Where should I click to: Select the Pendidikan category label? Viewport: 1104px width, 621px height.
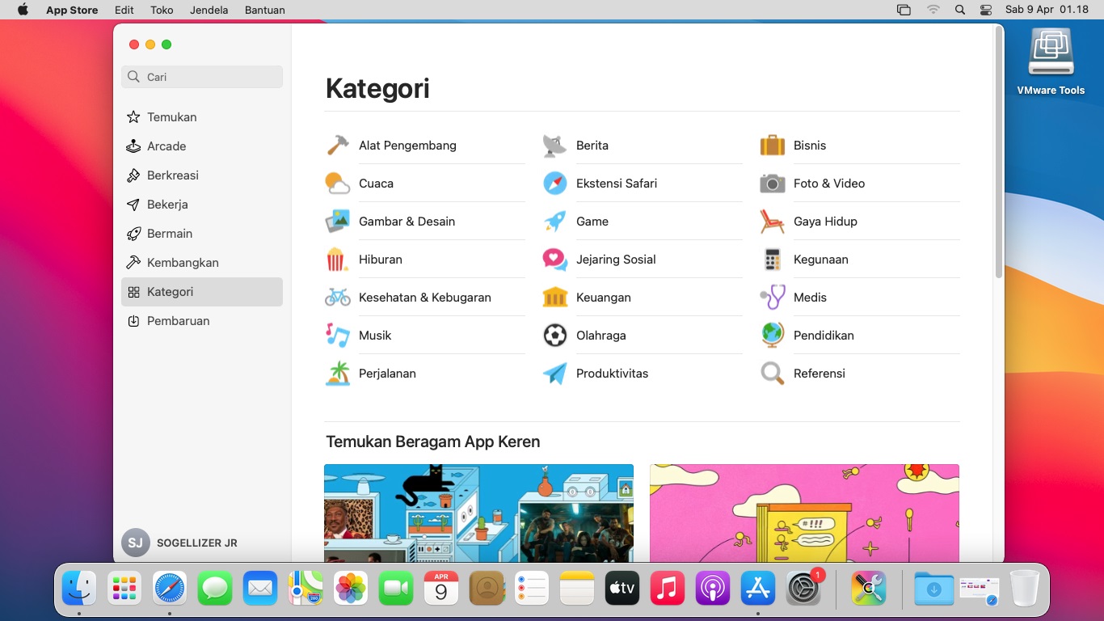click(x=824, y=336)
